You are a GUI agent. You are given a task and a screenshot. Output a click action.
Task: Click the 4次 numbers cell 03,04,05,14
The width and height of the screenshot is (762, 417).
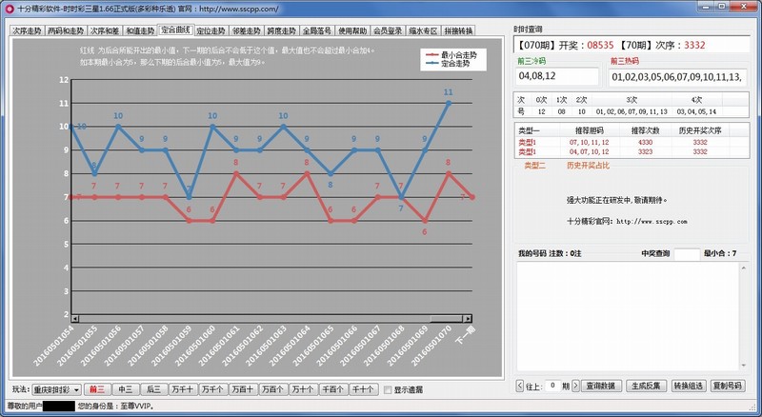point(696,111)
